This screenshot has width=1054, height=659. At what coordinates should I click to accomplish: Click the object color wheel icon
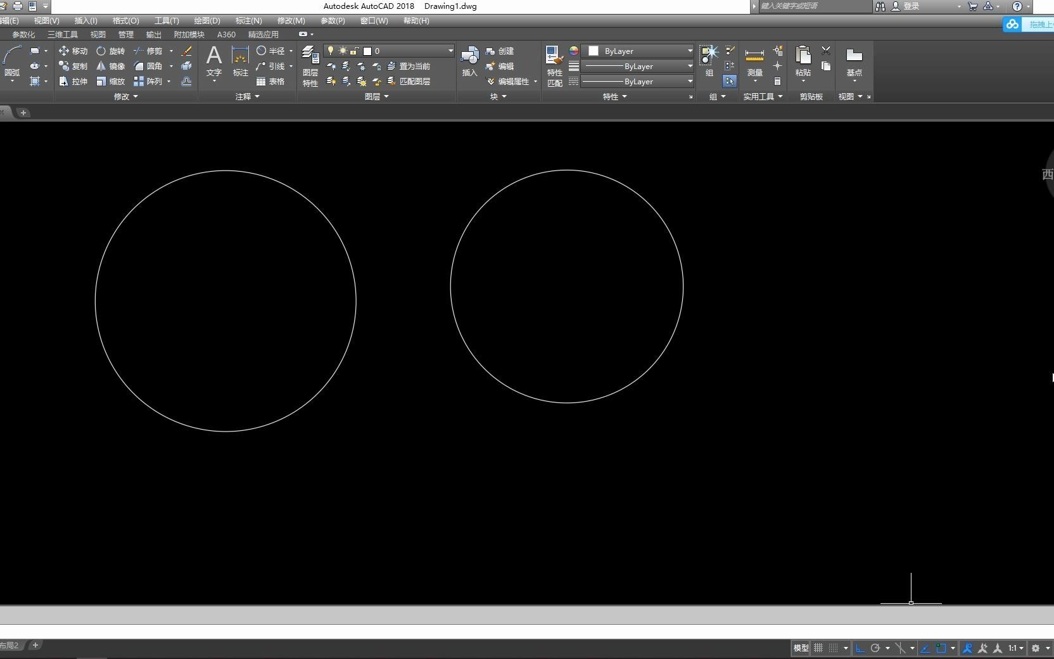tap(574, 51)
